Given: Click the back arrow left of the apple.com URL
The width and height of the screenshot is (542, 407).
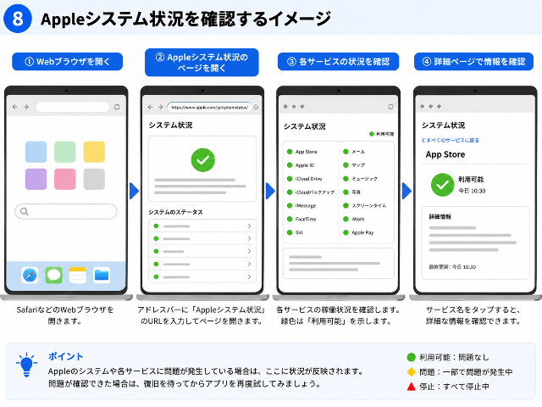Looking at the screenshot, I should [x=151, y=108].
